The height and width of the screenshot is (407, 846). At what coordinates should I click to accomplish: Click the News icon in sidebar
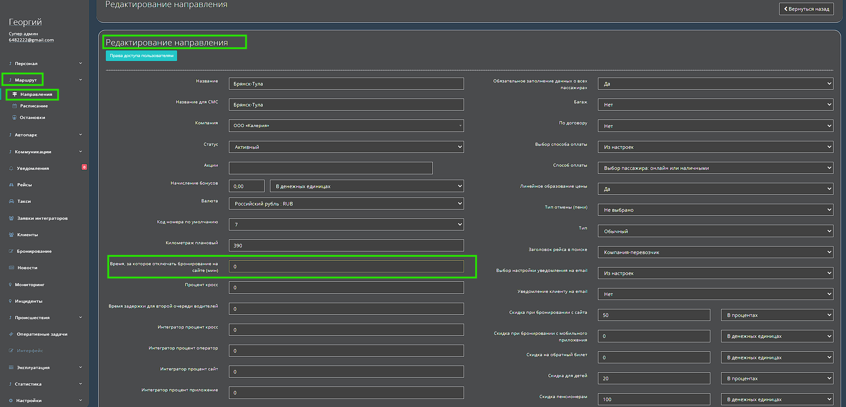[x=11, y=268]
